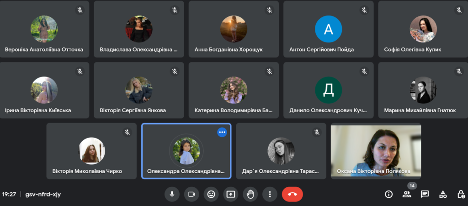Click Данило Олександрович's green Д avatar
Screen dimensions: 468x206
pos(328,90)
